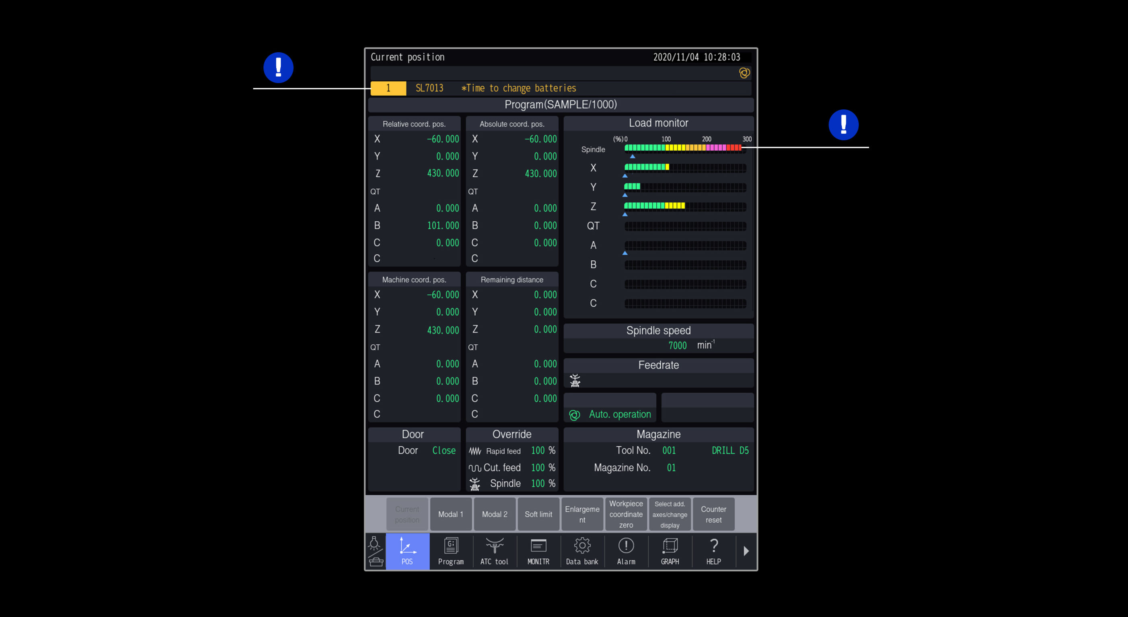Click the spinning auto-operation icon near the clock
The image size is (1128, 617).
(x=744, y=73)
